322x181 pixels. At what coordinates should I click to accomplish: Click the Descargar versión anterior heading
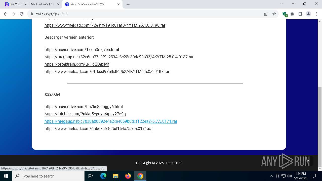pos(69,37)
